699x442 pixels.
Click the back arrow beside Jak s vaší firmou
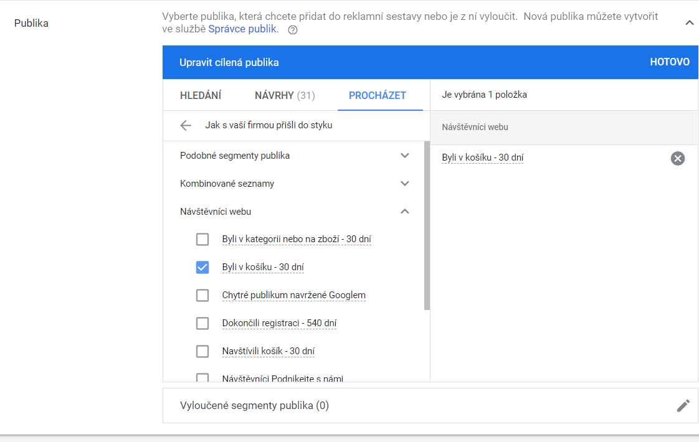(186, 125)
